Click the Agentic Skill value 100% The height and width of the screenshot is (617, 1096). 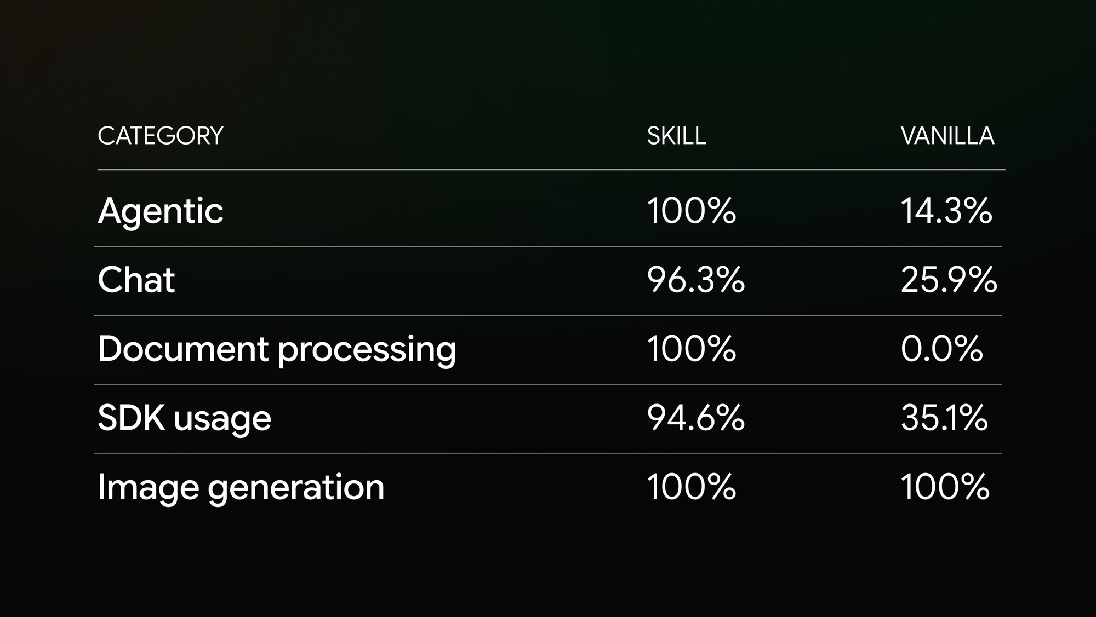(692, 211)
